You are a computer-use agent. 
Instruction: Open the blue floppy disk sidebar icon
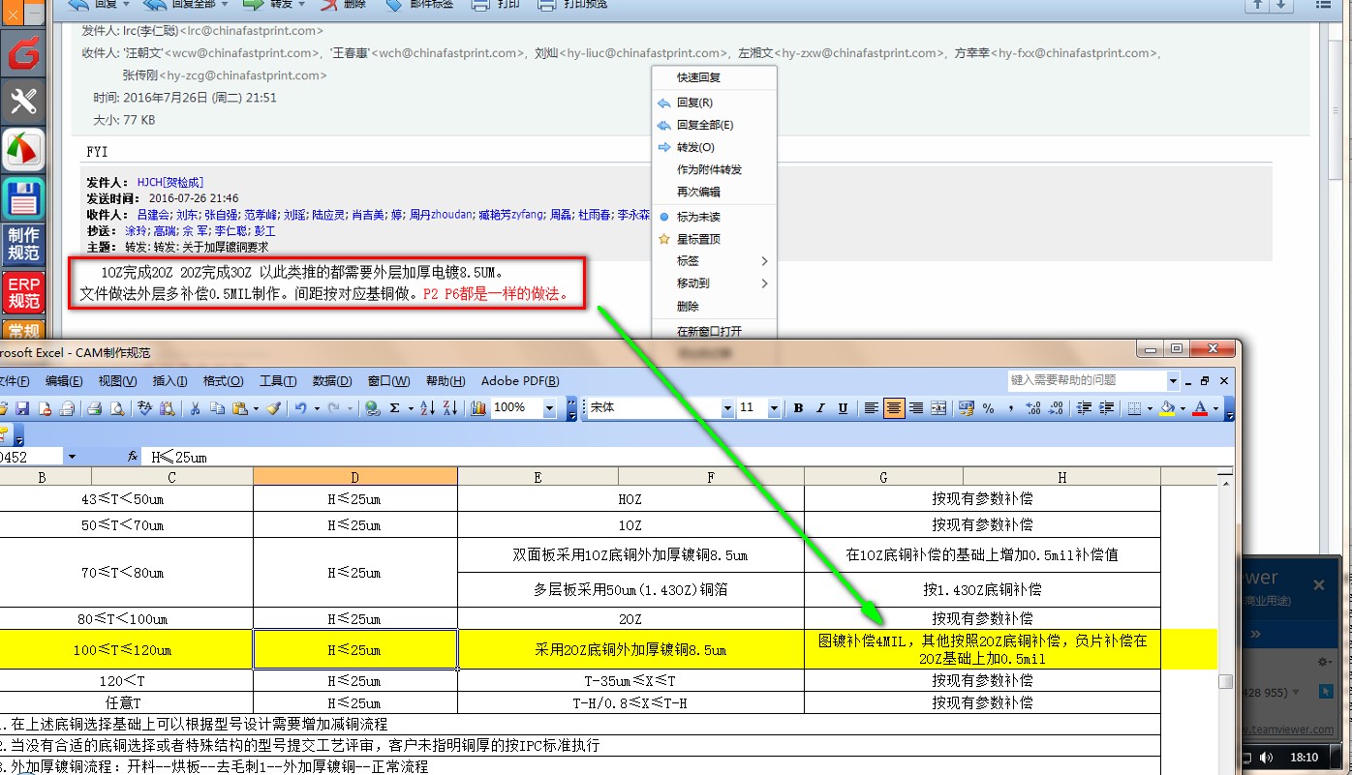pyautogui.click(x=24, y=198)
